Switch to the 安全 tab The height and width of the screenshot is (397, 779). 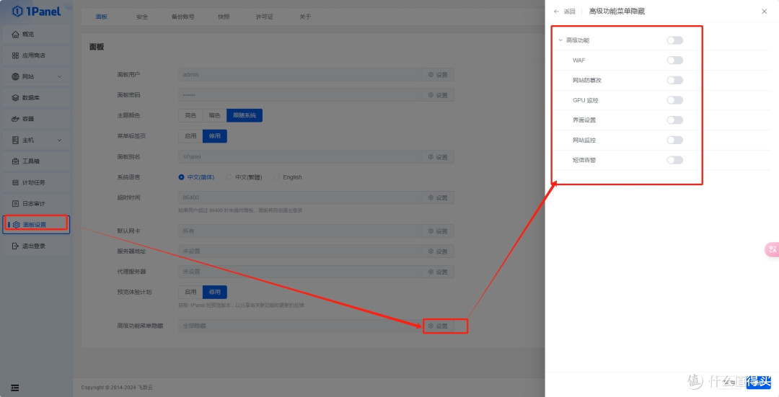[x=142, y=17]
